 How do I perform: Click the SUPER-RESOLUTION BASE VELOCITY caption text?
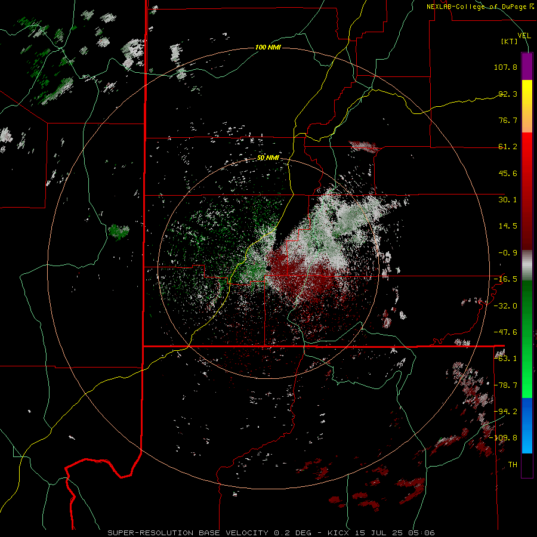point(189,533)
